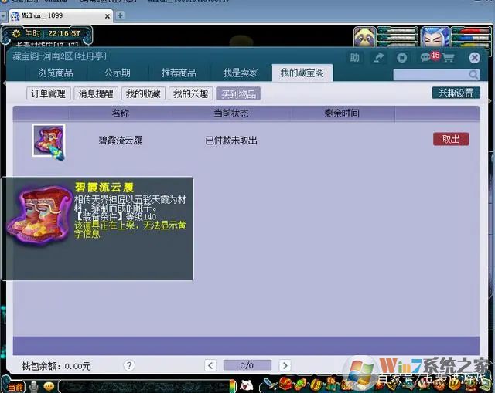The width and height of the screenshot is (495, 393).
Task: Open the red treasure chest icon
Action: [x=285, y=384]
